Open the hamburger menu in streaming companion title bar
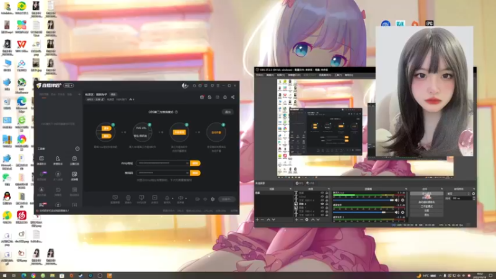This screenshot has height=279, width=496. click(x=218, y=86)
